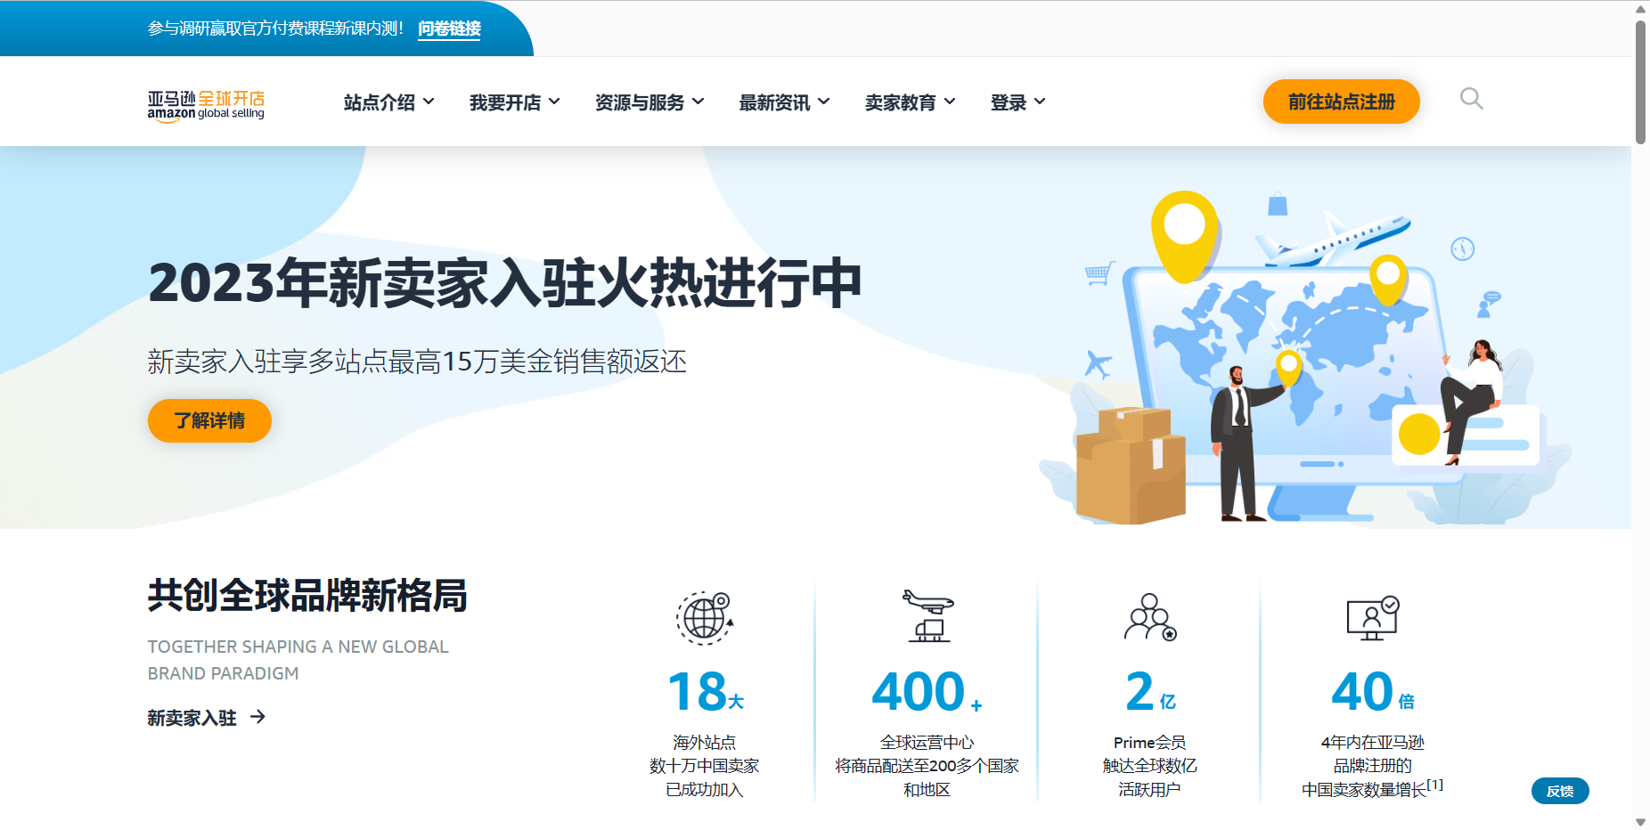Expand the 卖家教育 dropdown chevron
This screenshot has width=1650, height=830.
pos(950,102)
